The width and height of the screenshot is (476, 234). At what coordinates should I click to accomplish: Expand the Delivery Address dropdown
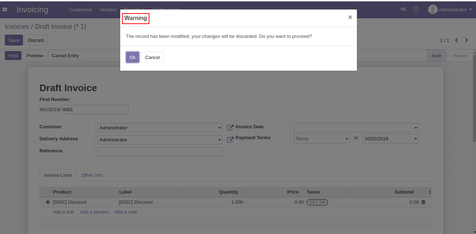click(x=220, y=140)
